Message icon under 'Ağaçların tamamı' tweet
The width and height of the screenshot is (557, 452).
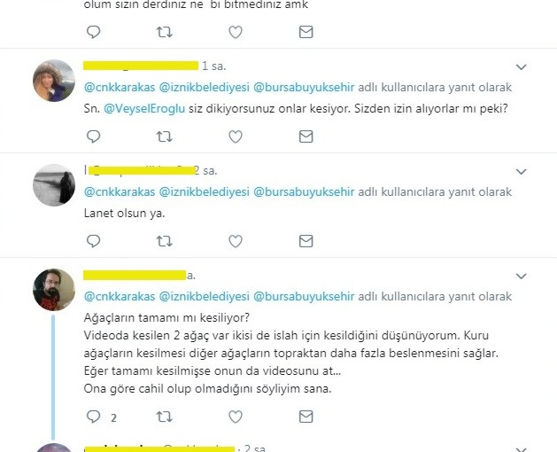(x=306, y=417)
